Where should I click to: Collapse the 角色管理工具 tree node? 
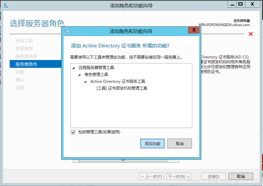click(x=79, y=75)
